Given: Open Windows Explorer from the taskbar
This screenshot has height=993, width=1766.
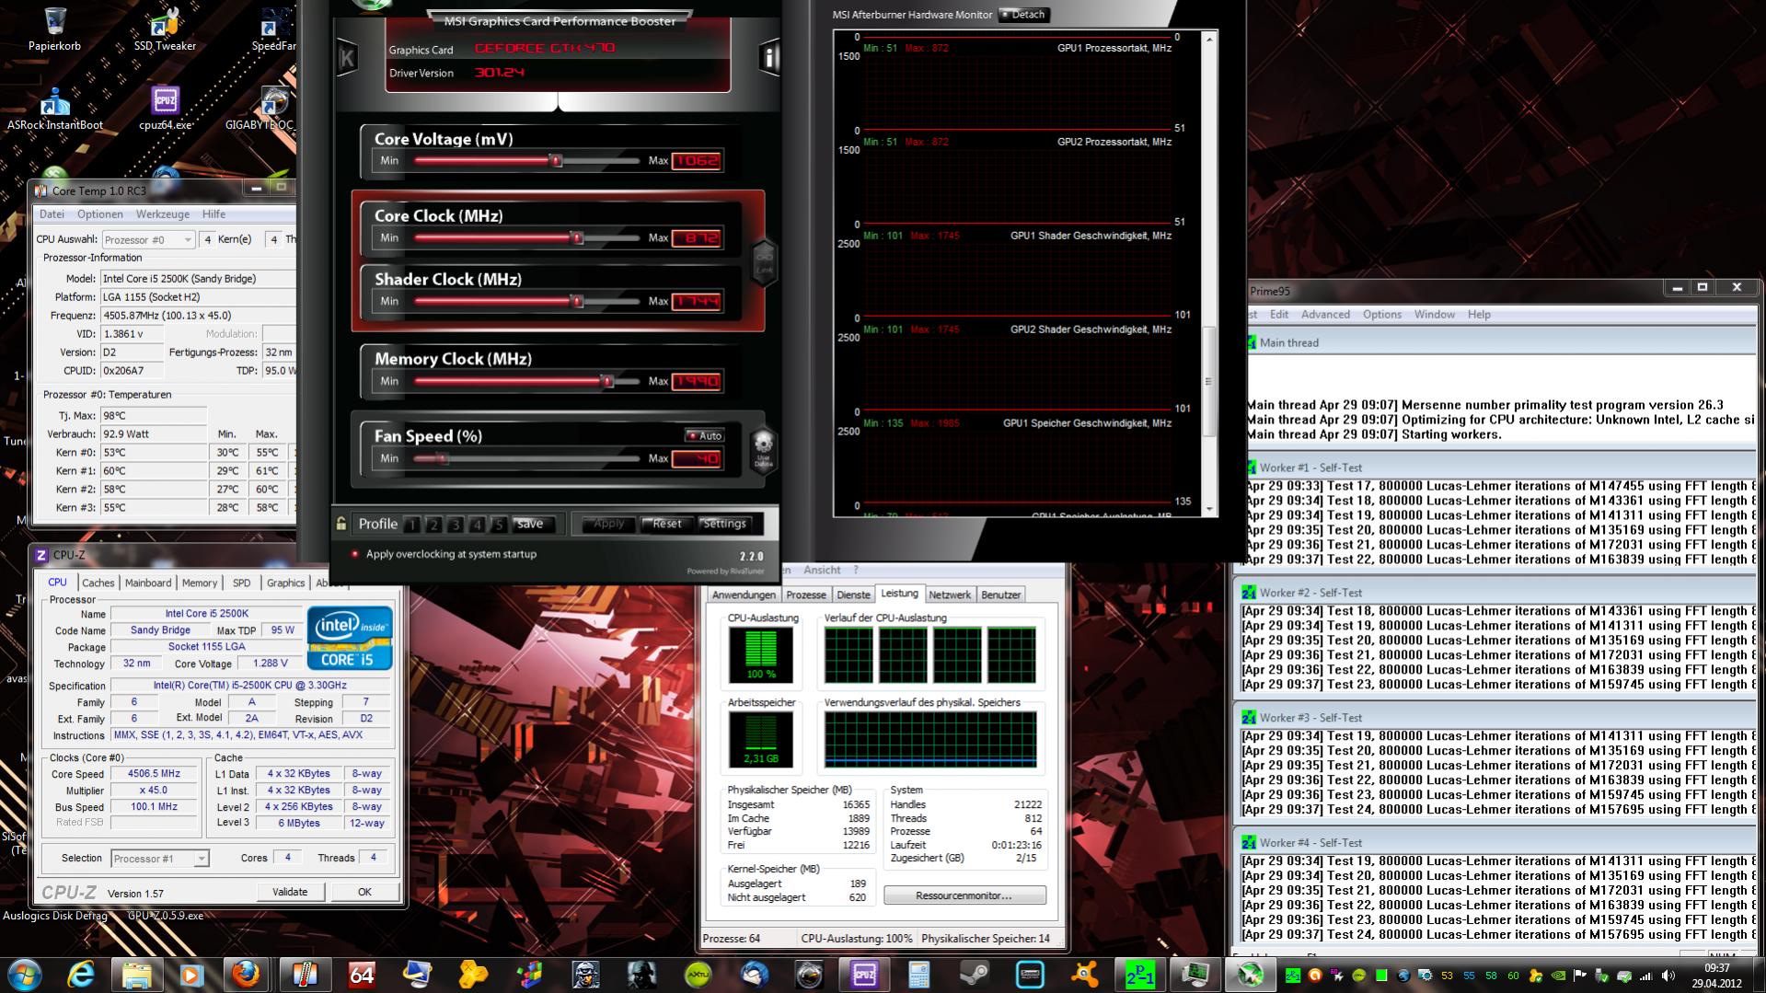Looking at the screenshot, I should (x=136, y=975).
